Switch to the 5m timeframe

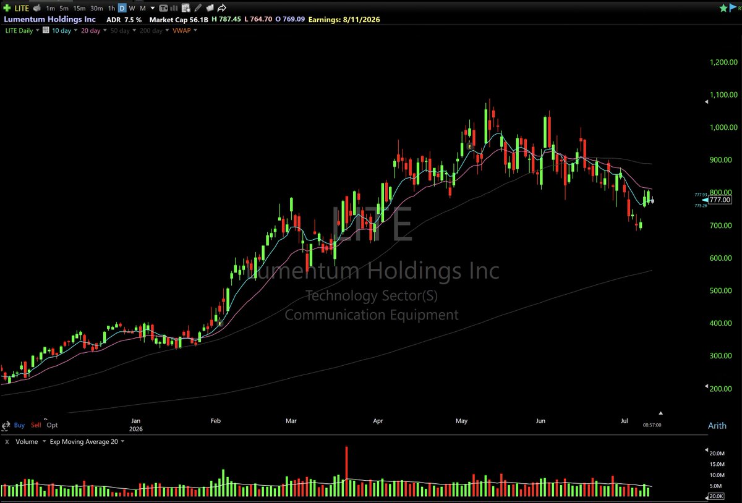click(64, 8)
